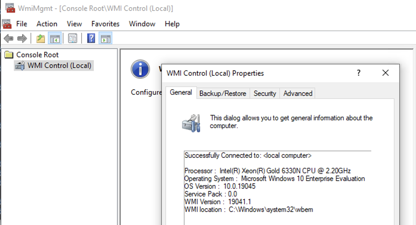
Task: Click the Service Pack : 0.0 line
Action: 211,194
